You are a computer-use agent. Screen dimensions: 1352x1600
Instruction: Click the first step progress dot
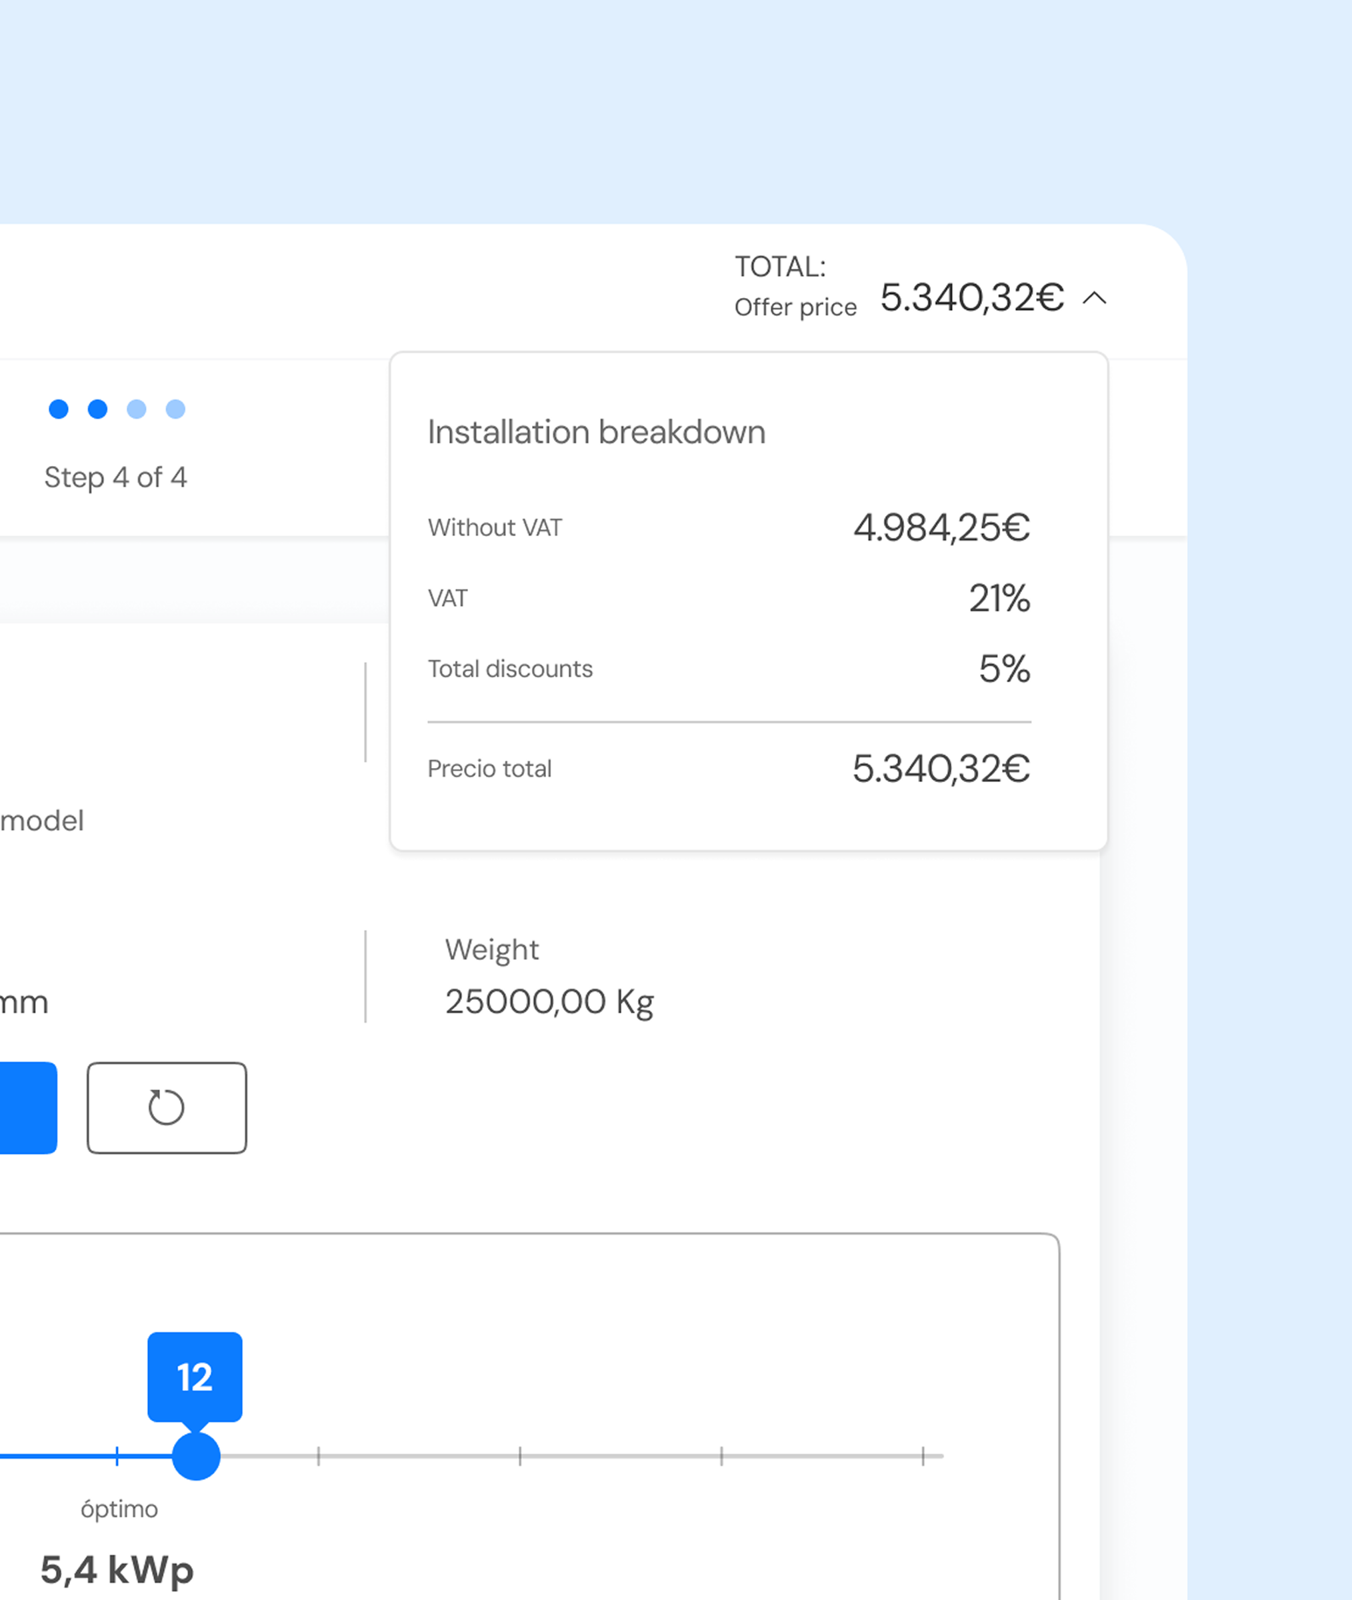tap(58, 409)
